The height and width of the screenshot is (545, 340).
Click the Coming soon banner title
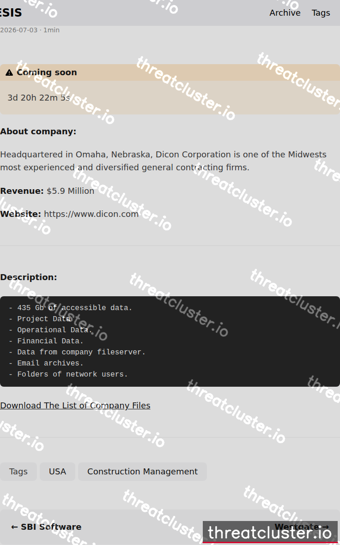47,72
